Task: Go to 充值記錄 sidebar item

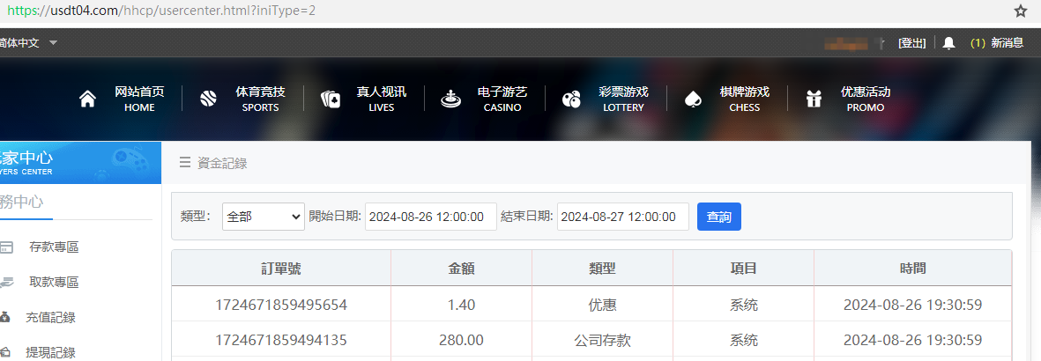Action: tap(50, 318)
